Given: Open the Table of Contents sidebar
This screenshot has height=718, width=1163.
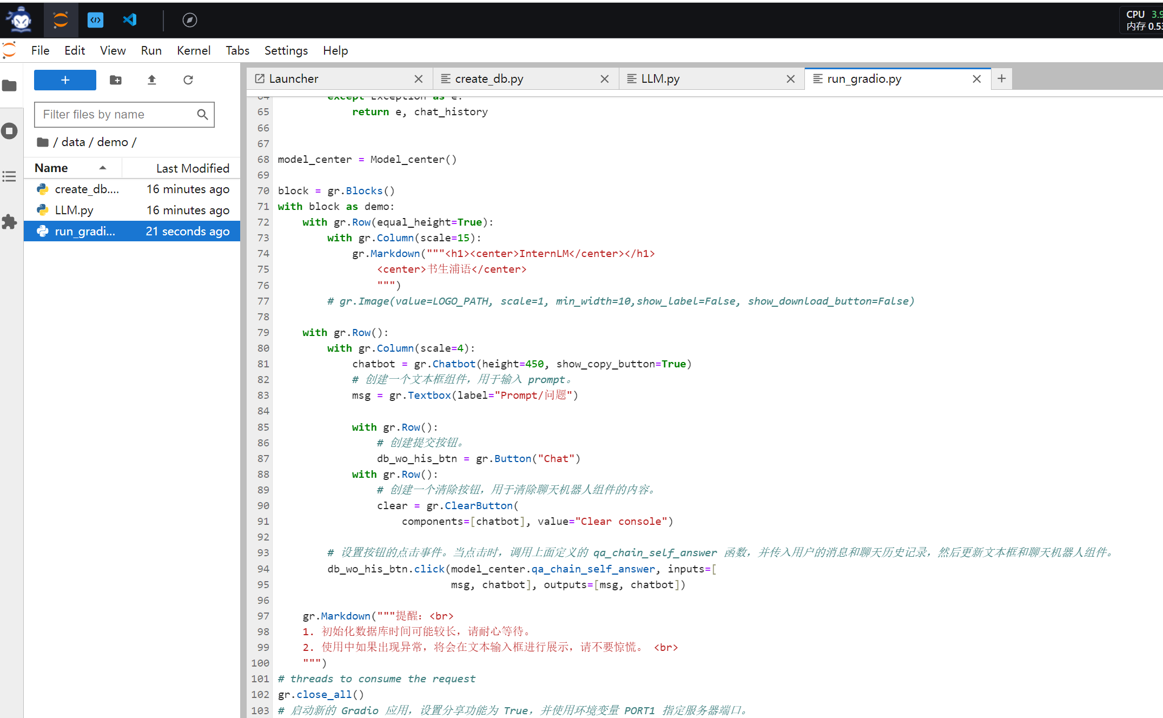Looking at the screenshot, I should [10, 176].
